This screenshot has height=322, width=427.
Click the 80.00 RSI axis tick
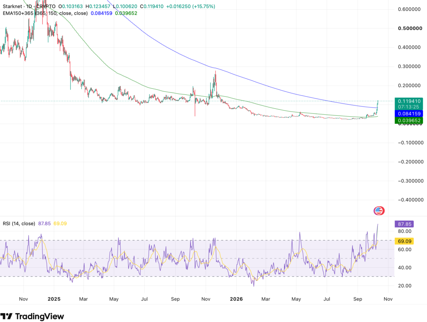pos(405,232)
